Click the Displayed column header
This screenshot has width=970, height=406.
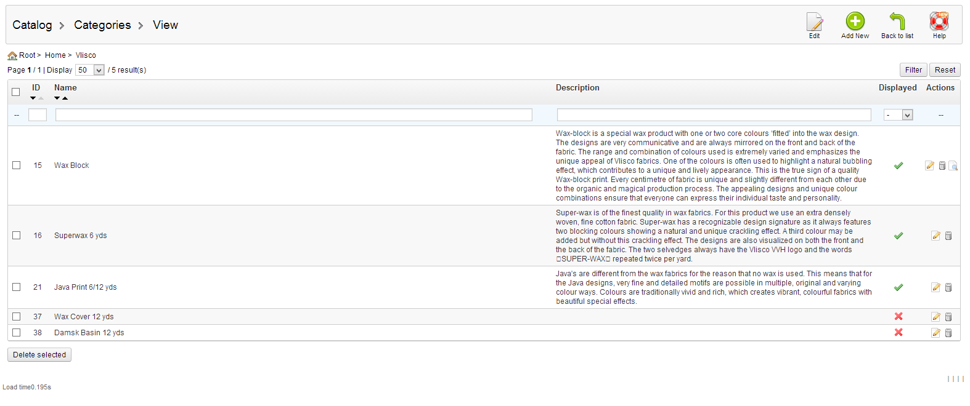coord(897,88)
